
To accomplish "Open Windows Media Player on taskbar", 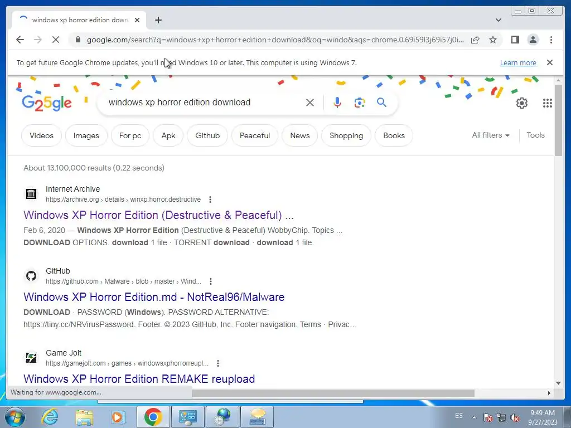I will 118,417.
